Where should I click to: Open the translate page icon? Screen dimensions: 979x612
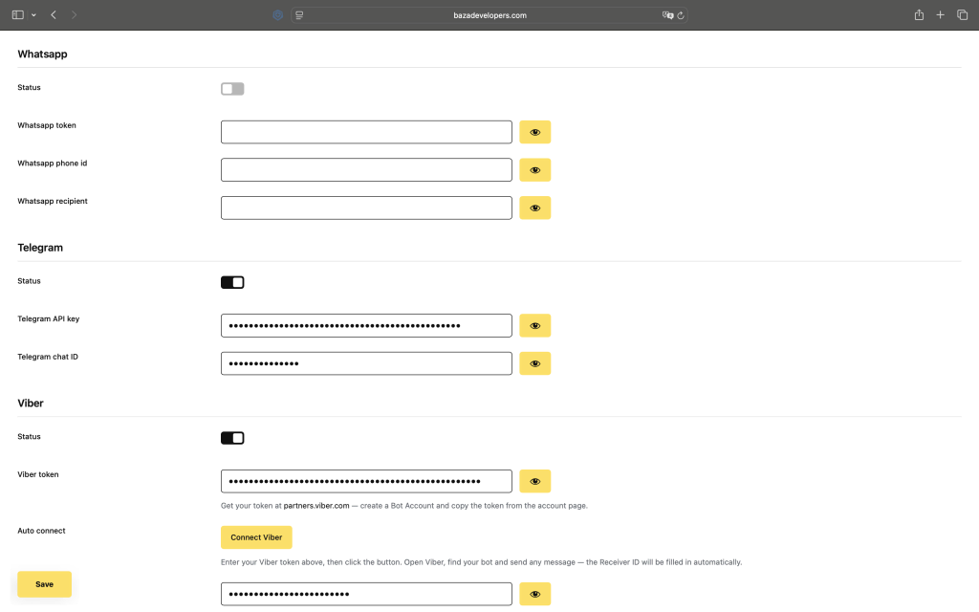(x=667, y=15)
